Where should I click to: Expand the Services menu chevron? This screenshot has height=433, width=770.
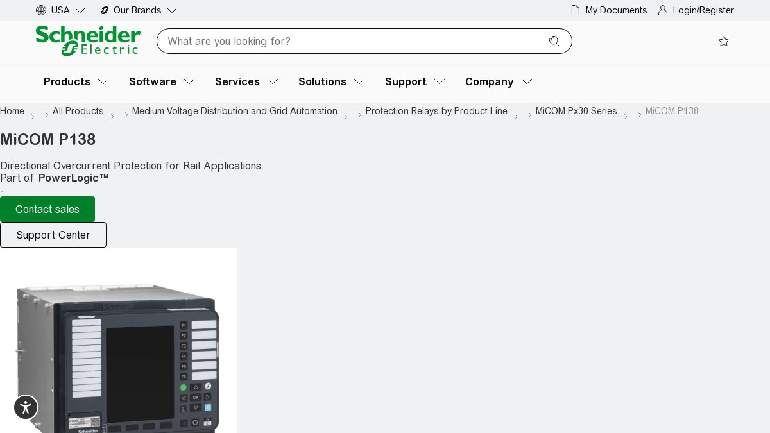pyautogui.click(x=273, y=81)
